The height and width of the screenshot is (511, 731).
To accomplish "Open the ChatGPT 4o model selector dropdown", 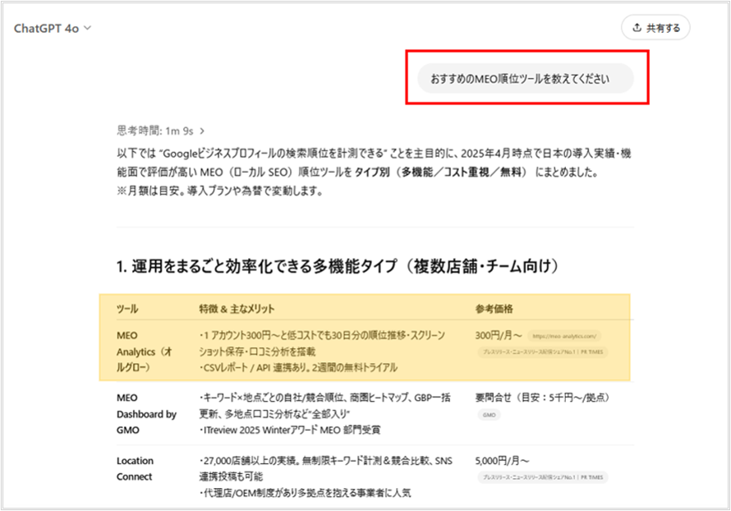I will (53, 29).
